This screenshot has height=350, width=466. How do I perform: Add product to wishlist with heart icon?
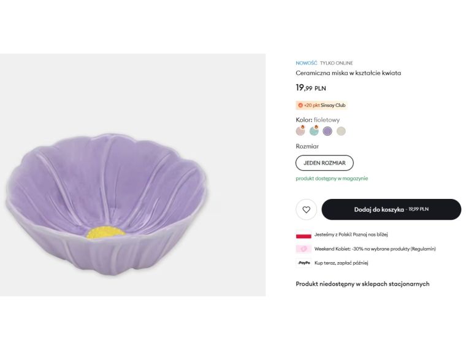pos(306,209)
